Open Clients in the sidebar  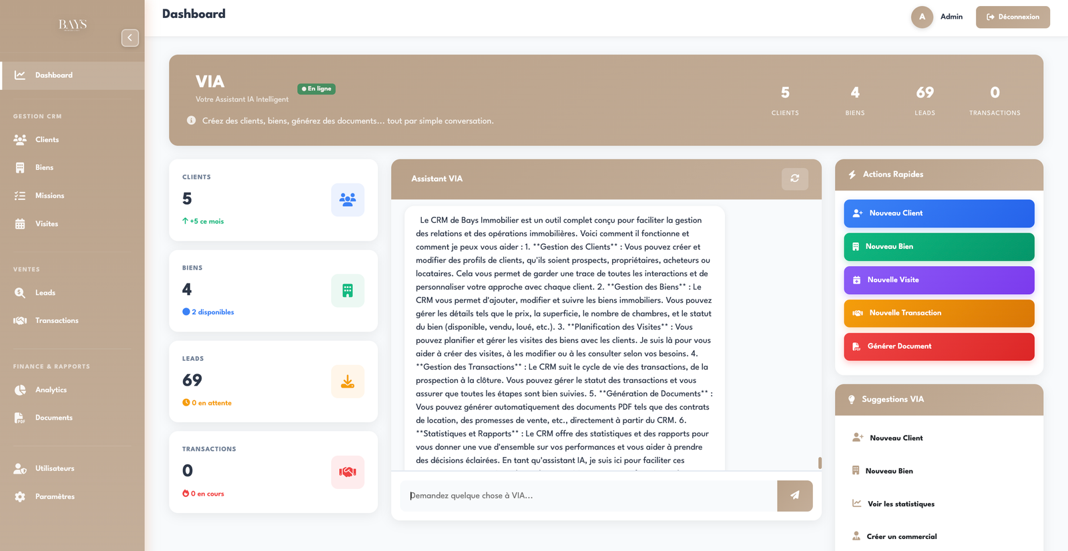(x=47, y=140)
